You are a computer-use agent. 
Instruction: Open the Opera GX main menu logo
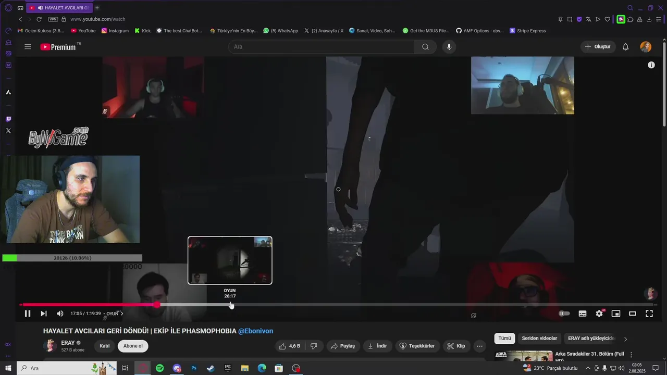(x=8, y=8)
